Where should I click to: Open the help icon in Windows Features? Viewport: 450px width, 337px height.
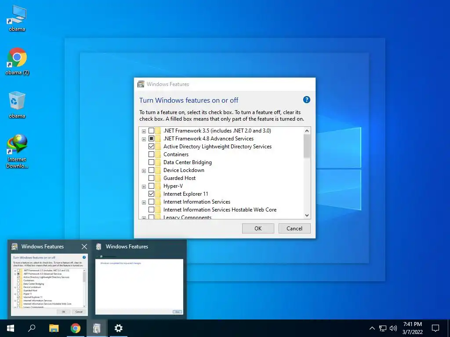point(306,100)
